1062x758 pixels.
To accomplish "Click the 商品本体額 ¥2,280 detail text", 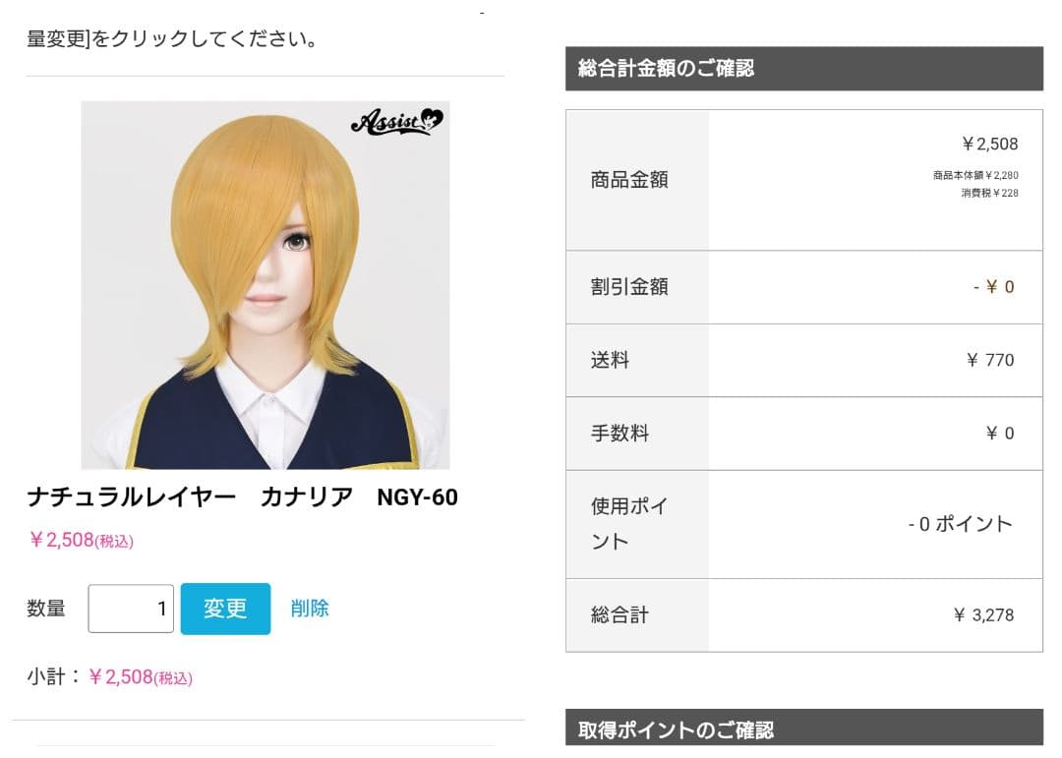I will point(975,175).
